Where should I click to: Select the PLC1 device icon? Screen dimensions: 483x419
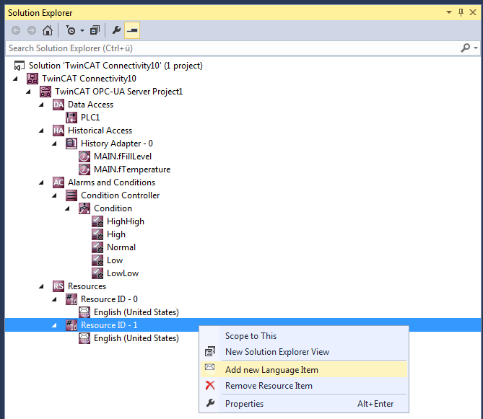click(x=71, y=118)
